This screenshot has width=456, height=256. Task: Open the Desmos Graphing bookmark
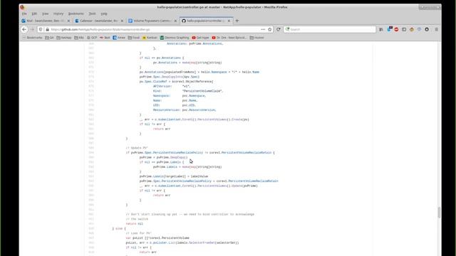(175, 38)
